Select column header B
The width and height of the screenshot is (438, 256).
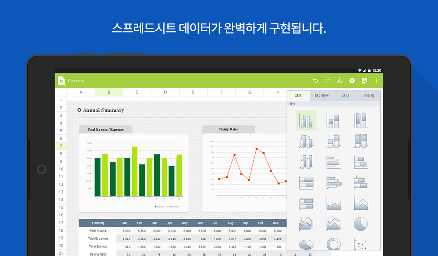click(109, 92)
